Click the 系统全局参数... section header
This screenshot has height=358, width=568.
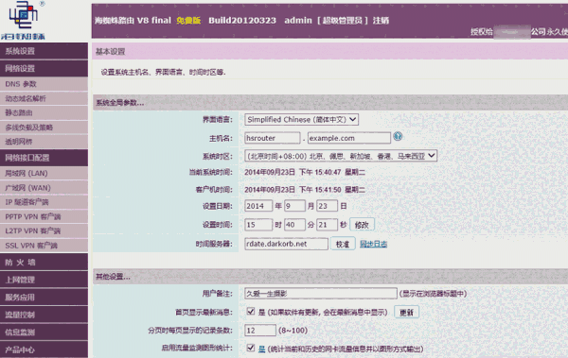120,103
